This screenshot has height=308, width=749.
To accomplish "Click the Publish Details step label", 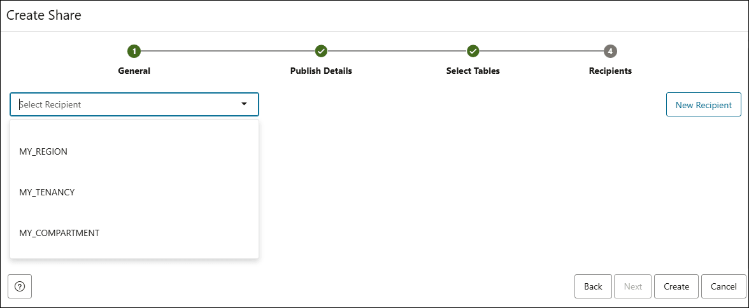I will coord(321,71).
